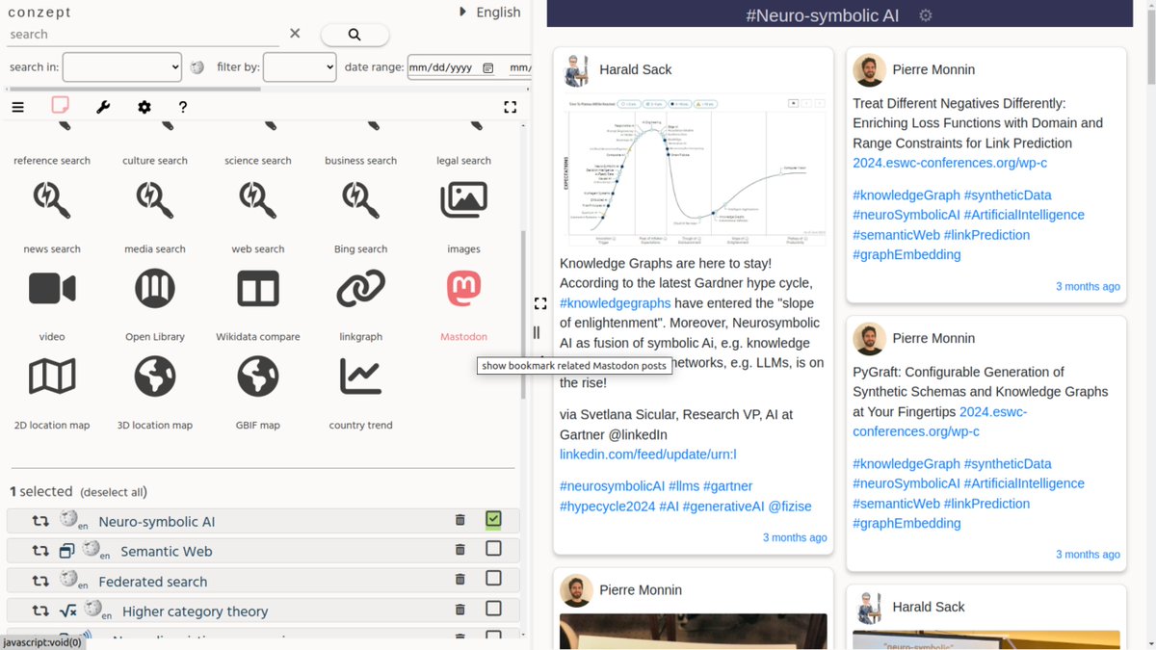Select the pink bookmarks note icon
This screenshot has width=1156, height=650.
tap(60, 105)
